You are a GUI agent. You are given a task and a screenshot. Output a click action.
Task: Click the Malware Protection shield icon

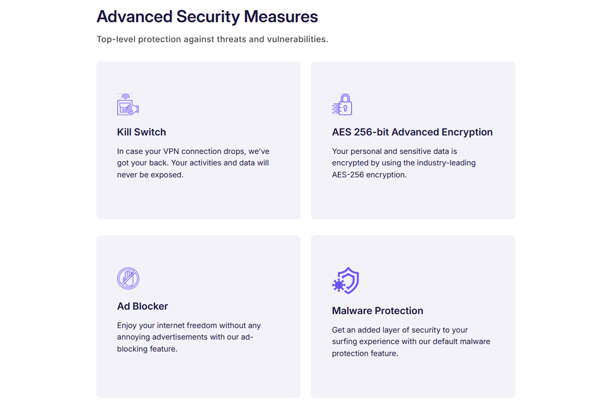pos(345,281)
